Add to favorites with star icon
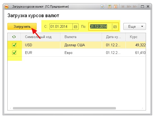 click(x=102, y=7)
